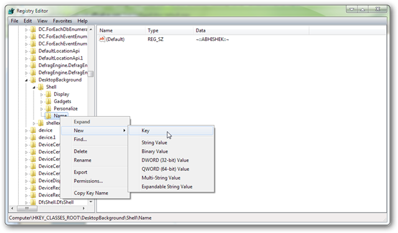Open the File menu
398x233 pixels.
tap(14, 21)
